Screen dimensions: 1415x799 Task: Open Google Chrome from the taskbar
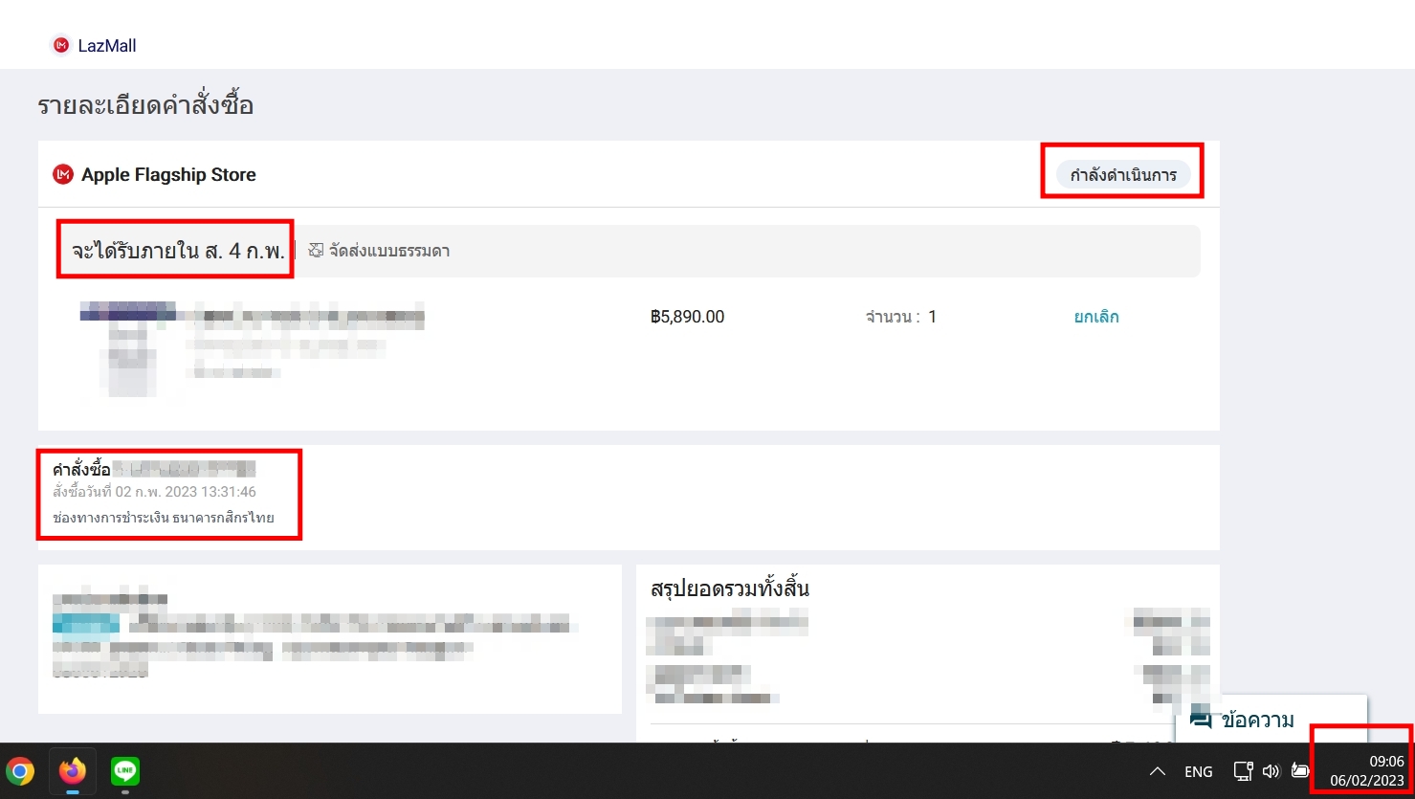[20, 771]
